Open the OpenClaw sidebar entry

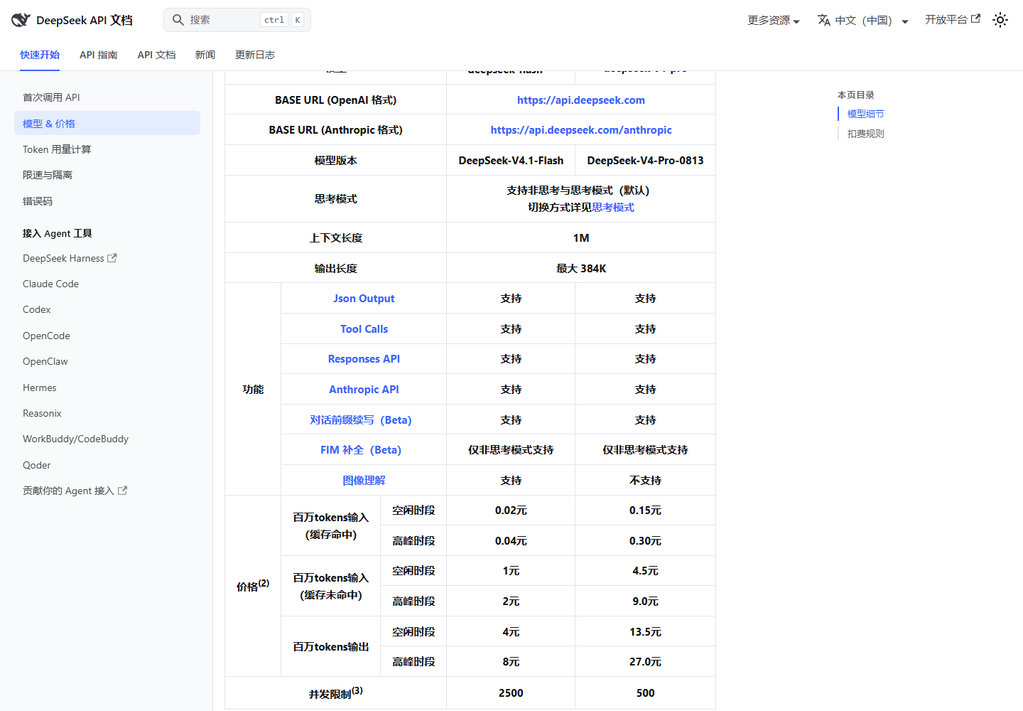tap(107, 361)
